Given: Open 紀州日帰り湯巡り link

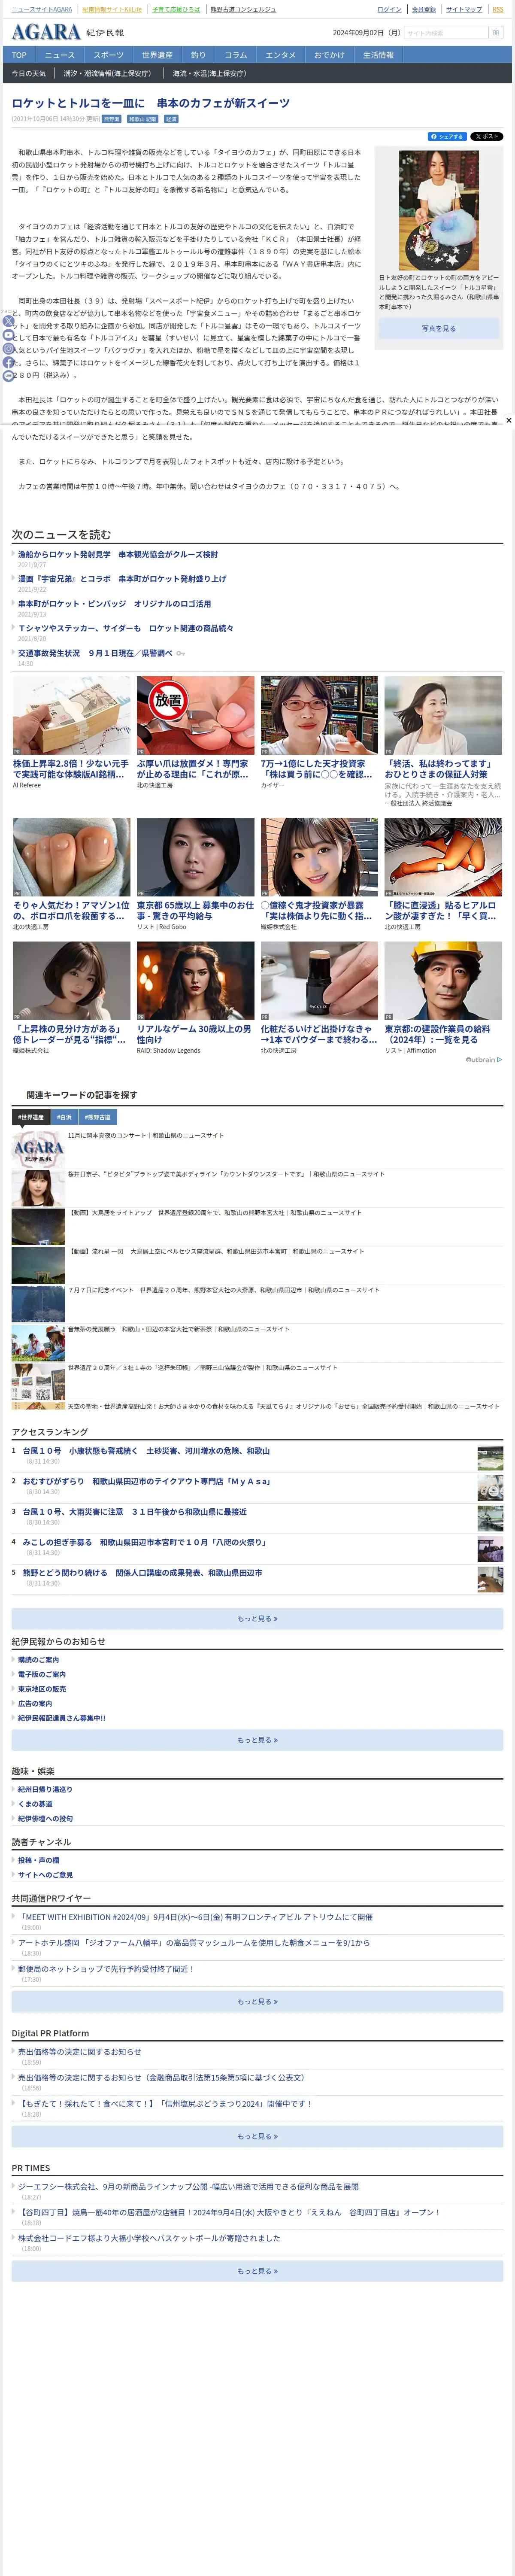Looking at the screenshot, I should 45,1789.
